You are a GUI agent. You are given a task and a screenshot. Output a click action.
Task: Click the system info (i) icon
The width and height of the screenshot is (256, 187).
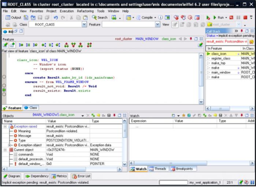point(160,18)
